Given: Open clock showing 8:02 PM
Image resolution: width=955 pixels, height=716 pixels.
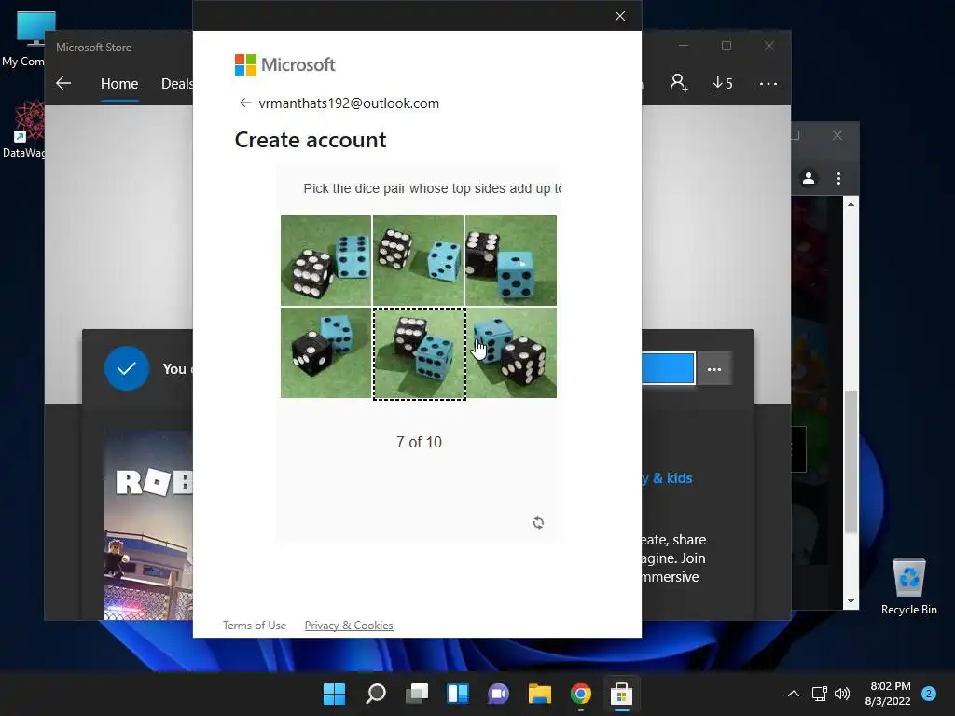Looking at the screenshot, I should pos(889,694).
